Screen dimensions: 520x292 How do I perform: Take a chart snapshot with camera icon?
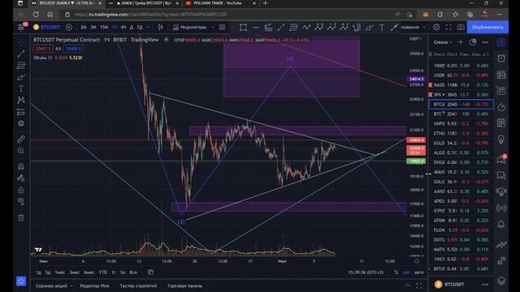461,27
